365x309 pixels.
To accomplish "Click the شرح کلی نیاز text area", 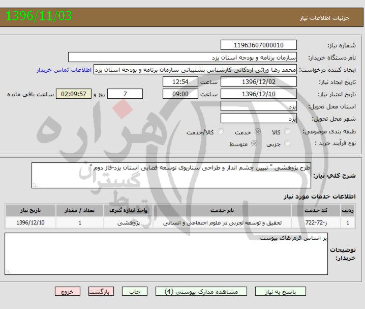I will pyautogui.click(x=171, y=176).
